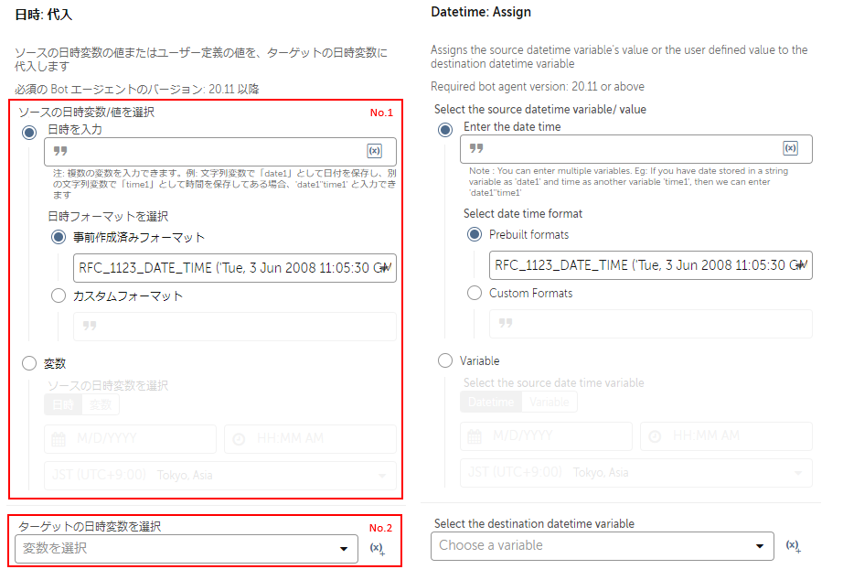The image size is (843, 580).
Task: Switch to the Japanese 変数 tab
Action: [x=101, y=404]
